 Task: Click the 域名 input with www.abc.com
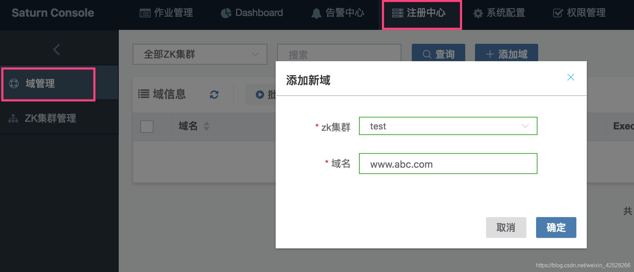coord(448,164)
